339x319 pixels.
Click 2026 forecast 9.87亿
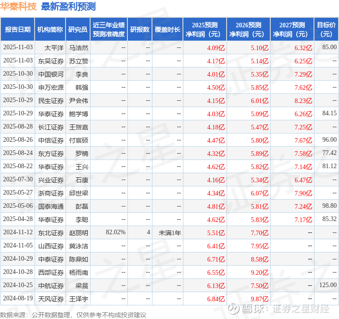pos(259,299)
